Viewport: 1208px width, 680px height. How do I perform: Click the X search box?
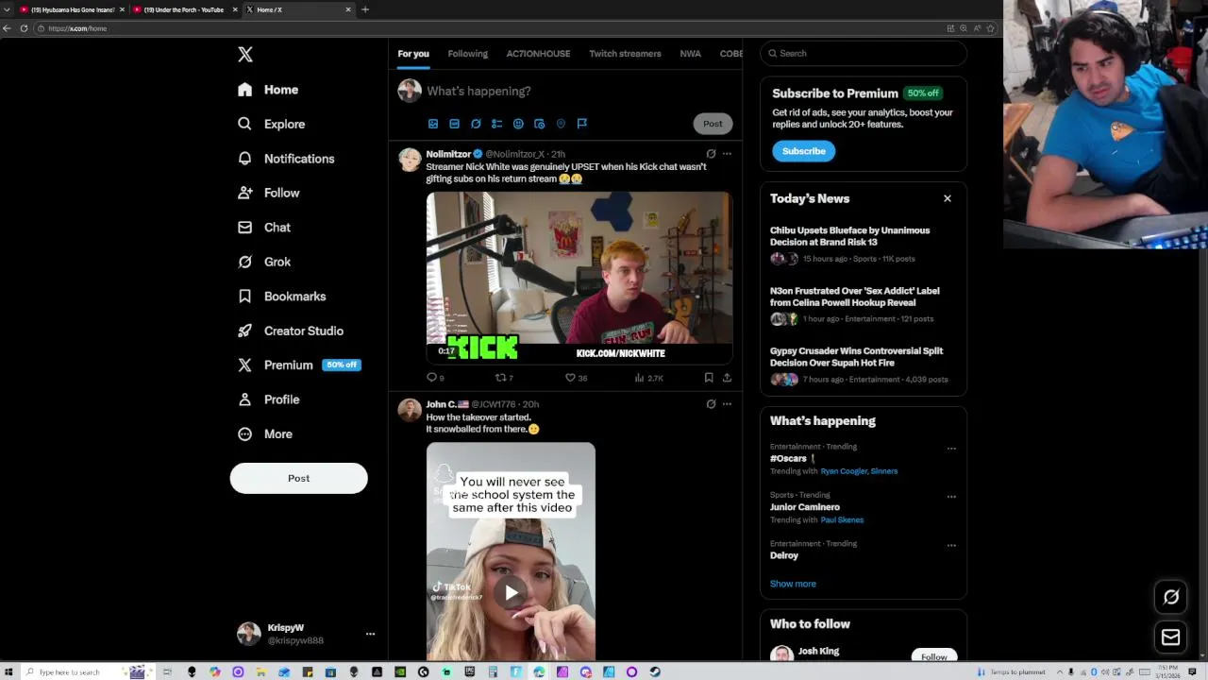[x=864, y=54]
